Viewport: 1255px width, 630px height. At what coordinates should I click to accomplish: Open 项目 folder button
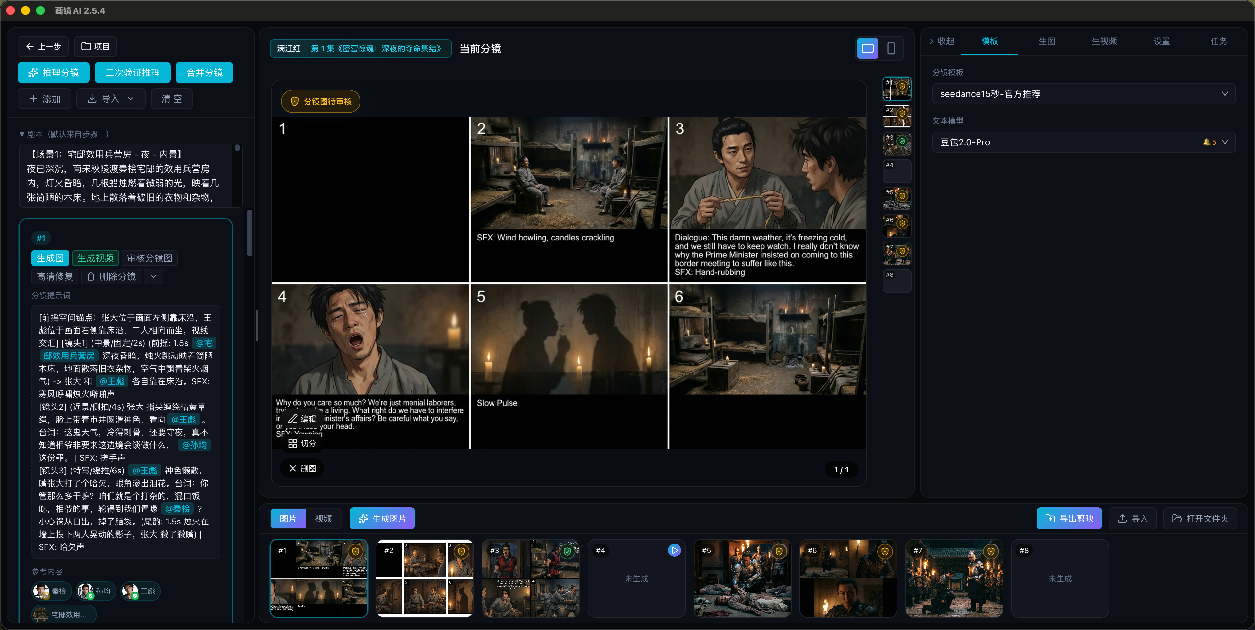(95, 46)
